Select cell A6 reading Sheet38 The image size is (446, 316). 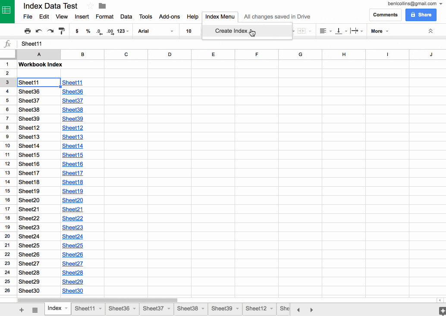click(x=39, y=110)
